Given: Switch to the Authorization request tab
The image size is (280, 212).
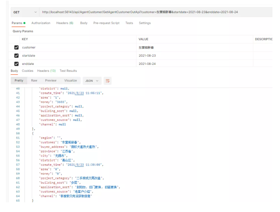Looking at the screenshot, I should pos(41,23).
